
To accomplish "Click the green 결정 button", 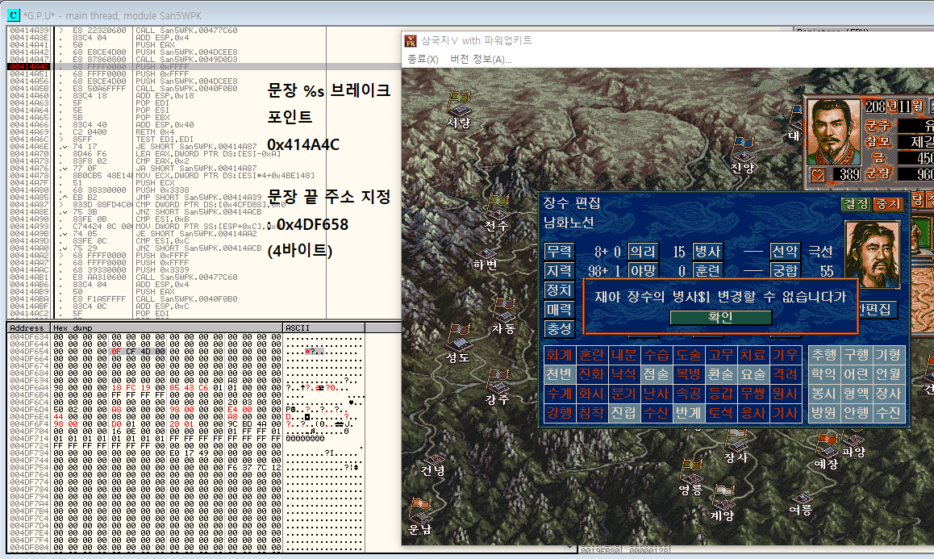I will pos(856,204).
